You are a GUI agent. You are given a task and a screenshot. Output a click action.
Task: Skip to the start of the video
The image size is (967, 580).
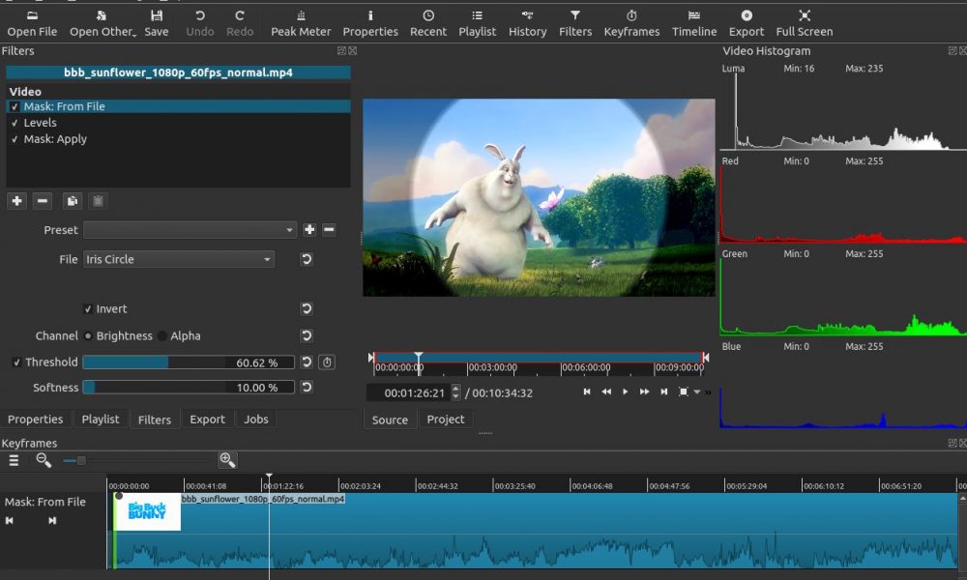click(587, 392)
